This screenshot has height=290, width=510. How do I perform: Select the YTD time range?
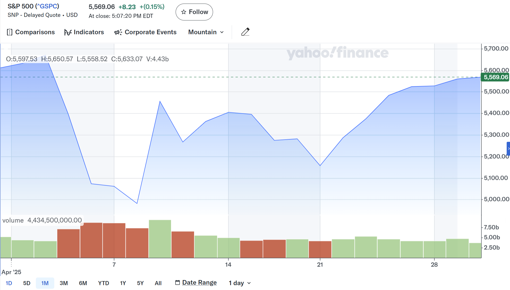tap(103, 283)
